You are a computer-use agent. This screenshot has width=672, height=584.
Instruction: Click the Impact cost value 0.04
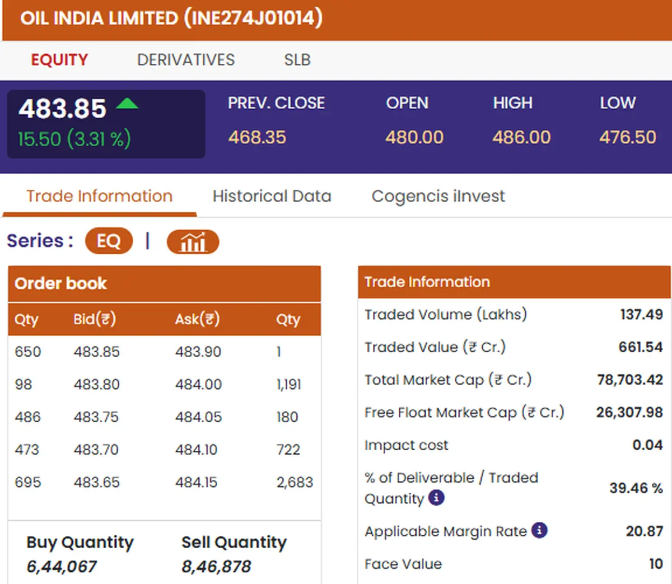click(648, 445)
